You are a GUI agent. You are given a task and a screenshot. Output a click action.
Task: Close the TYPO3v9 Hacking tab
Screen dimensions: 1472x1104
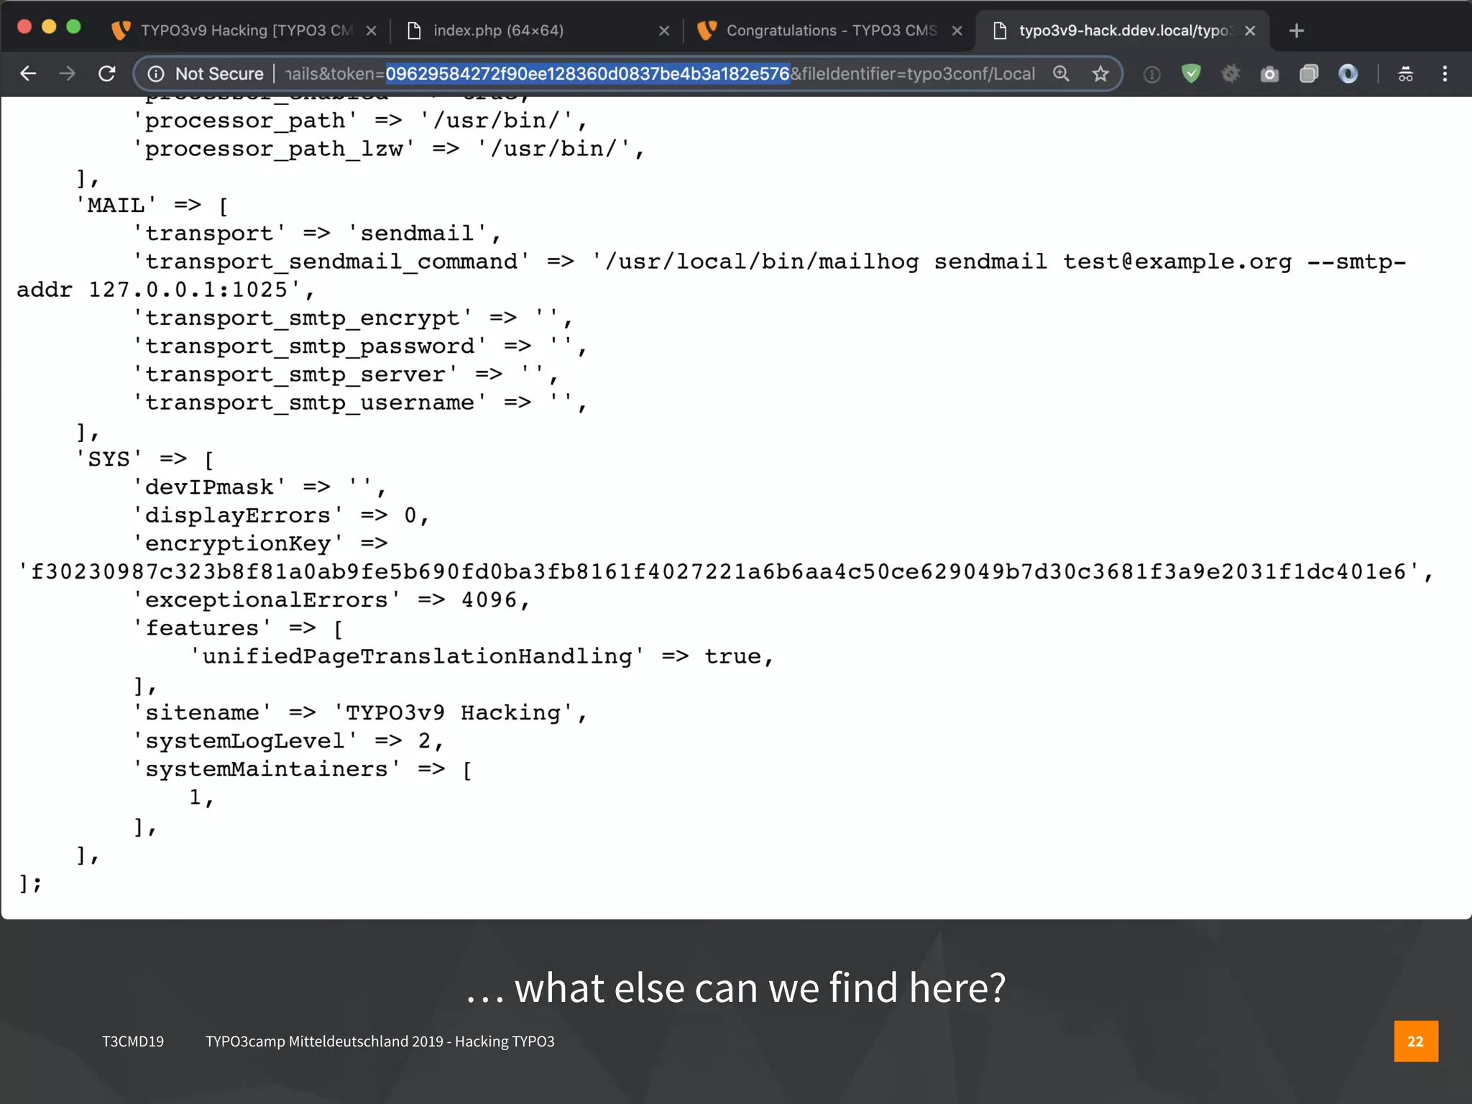371,30
